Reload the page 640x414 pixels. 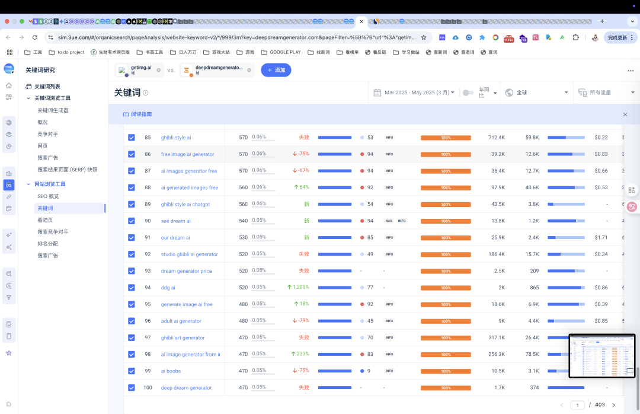(x=35, y=37)
